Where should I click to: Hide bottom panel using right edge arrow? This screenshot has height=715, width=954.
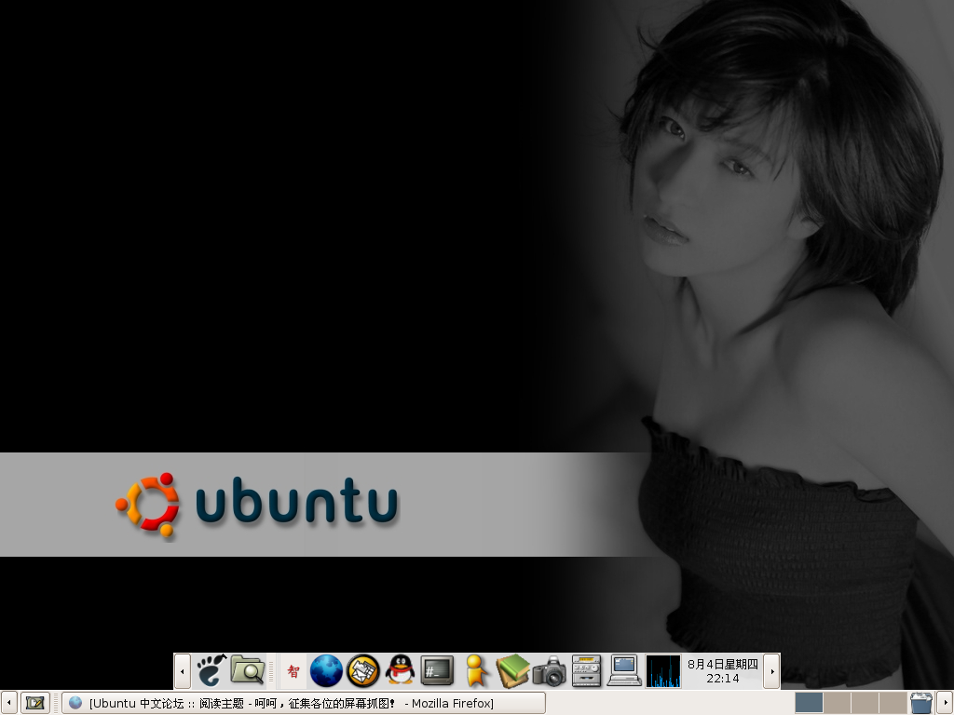(945, 703)
